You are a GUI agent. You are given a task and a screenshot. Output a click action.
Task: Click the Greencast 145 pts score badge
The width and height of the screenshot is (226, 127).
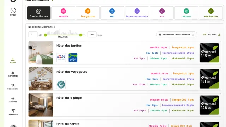coord(209,53)
